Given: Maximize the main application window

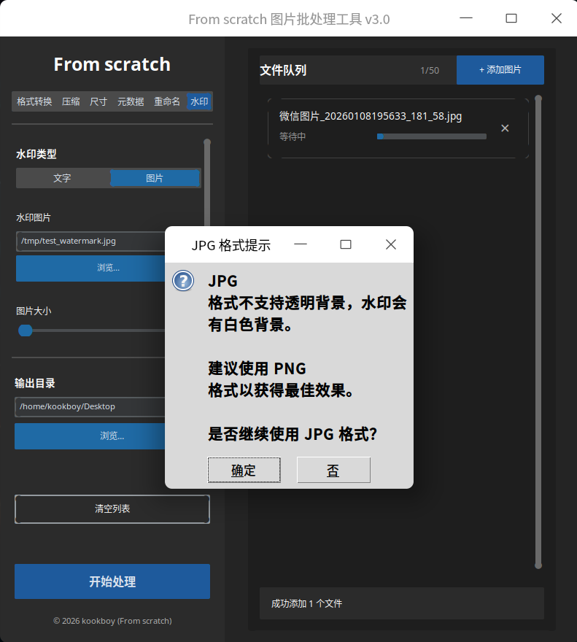Looking at the screenshot, I should 511,18.
